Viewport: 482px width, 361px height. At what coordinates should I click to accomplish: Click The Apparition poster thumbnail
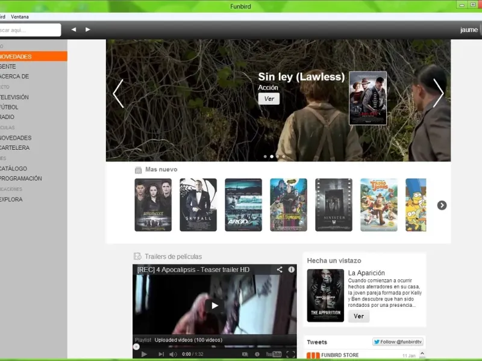[325, 295]
